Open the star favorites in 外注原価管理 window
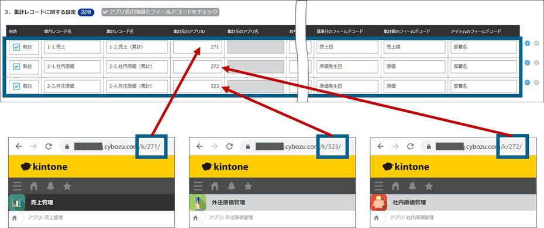544x228 pixels. pos(247,186)
